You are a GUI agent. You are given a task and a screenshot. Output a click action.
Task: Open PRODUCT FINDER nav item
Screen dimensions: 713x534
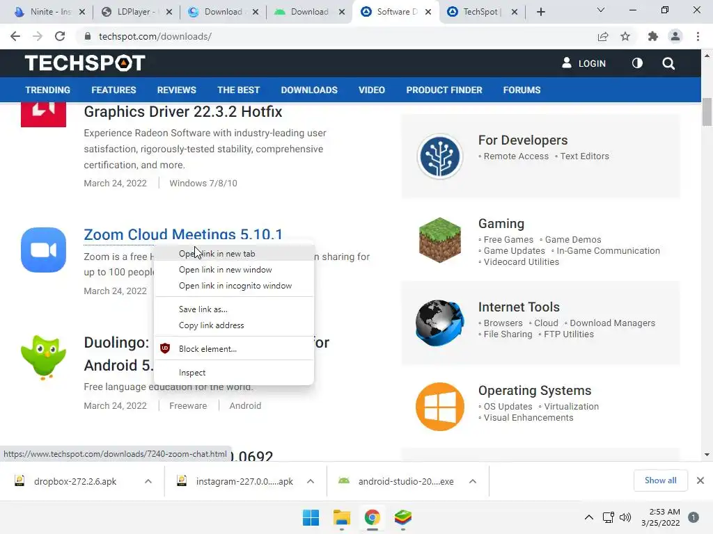click(444, 90)
